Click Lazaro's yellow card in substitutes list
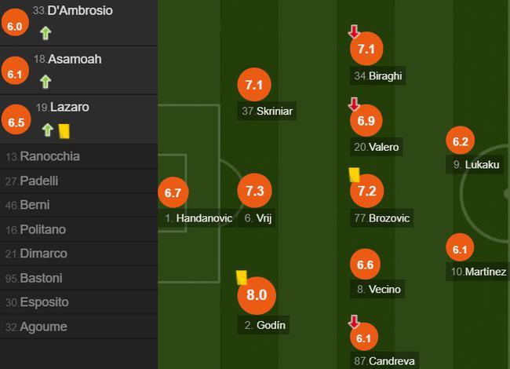This screenshot has height=369, width=510. [x=64, y=131]
